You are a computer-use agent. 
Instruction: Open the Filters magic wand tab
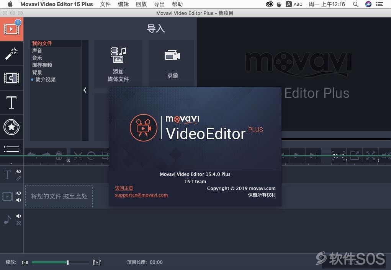(11, 54)
